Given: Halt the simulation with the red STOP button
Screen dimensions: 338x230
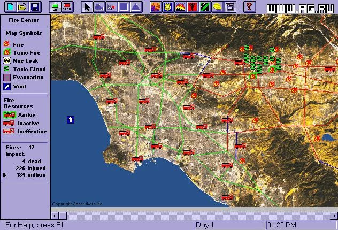Looking at the screenshot, I should [x=67, y=7].
